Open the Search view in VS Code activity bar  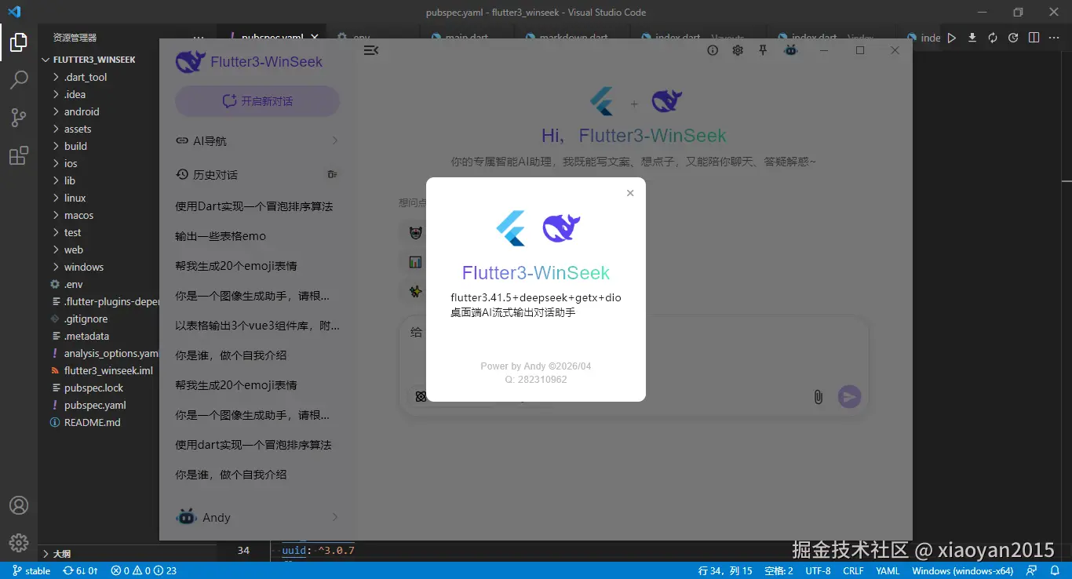(19, 79)
